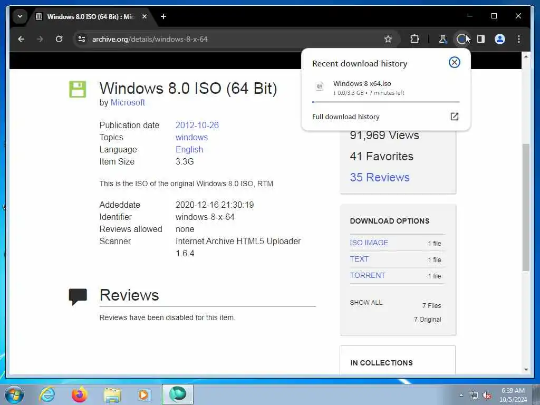The image size is (540, 405).
Task: Open the 35 Reviews link
Action: click(380, 177)
